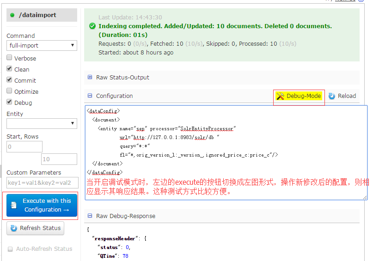Click the query="*:*" config line
The image size is (373, 261).
135,146
